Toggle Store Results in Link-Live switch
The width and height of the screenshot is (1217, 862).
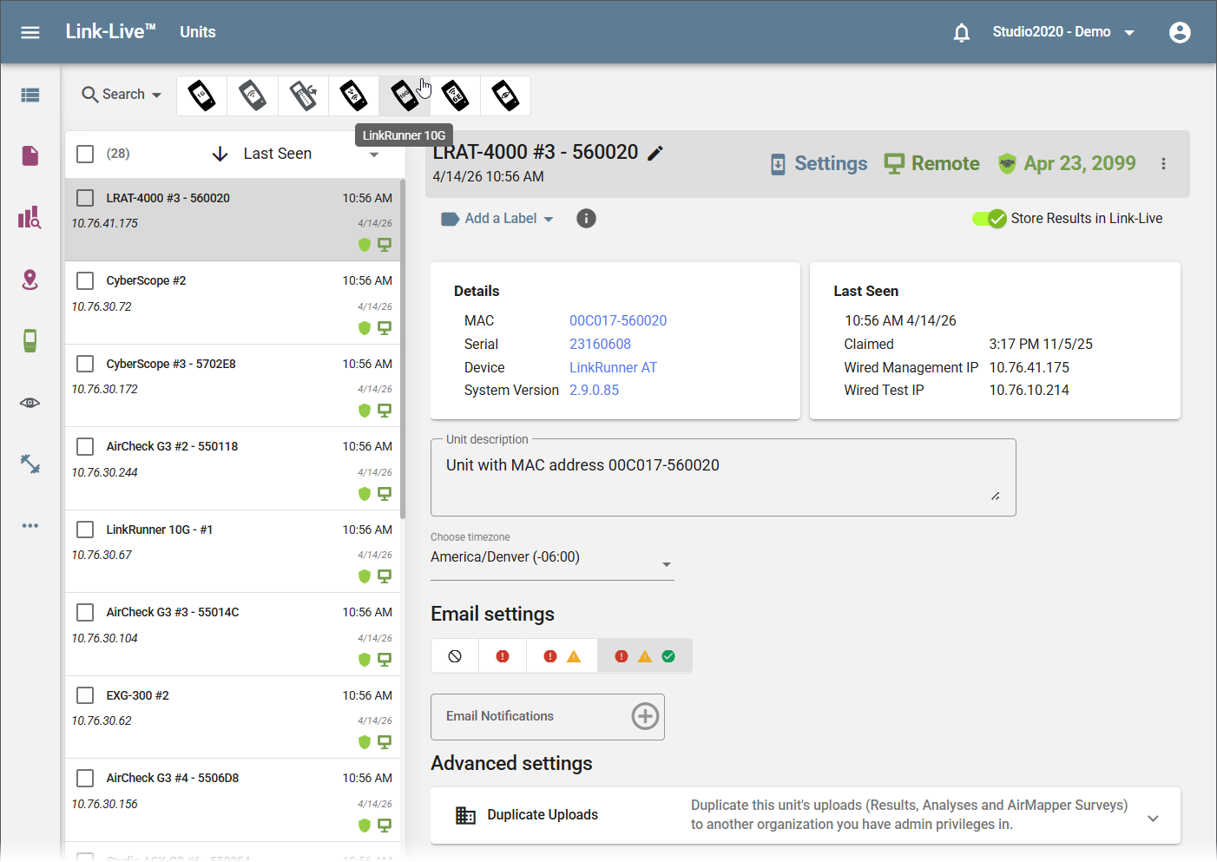pos(990,219)
